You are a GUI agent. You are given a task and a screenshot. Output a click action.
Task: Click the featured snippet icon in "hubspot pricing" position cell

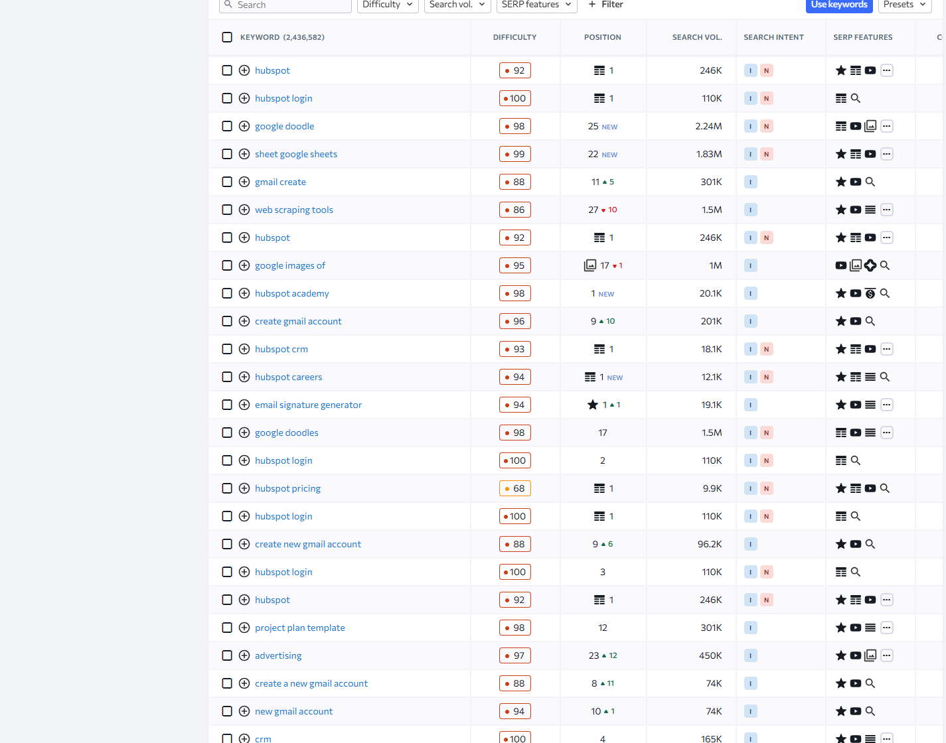599,488
